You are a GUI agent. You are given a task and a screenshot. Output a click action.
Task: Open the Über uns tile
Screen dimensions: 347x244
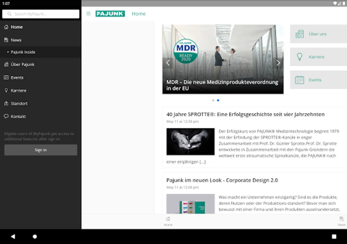319,34
